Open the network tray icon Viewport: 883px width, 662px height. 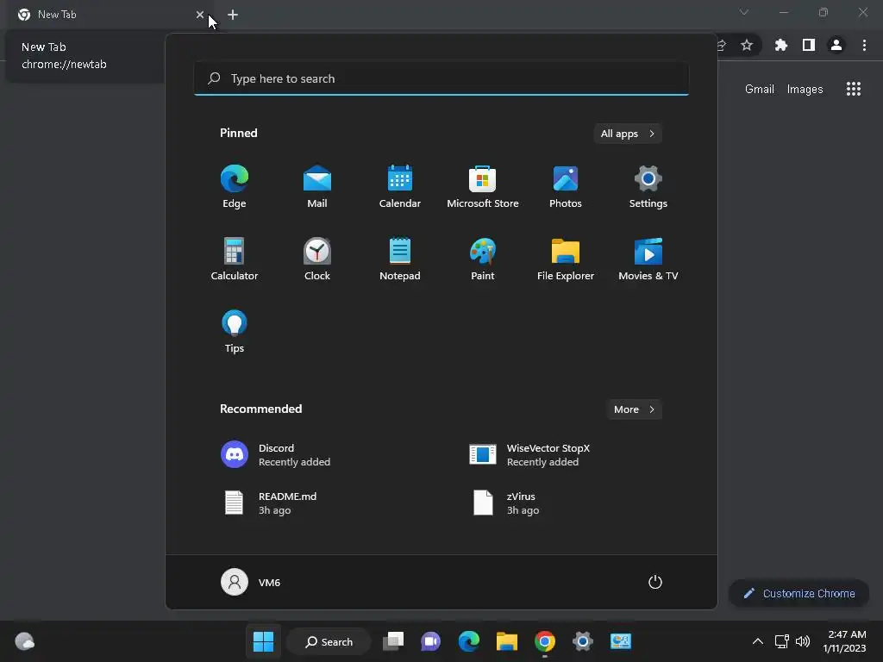point(781,641)
